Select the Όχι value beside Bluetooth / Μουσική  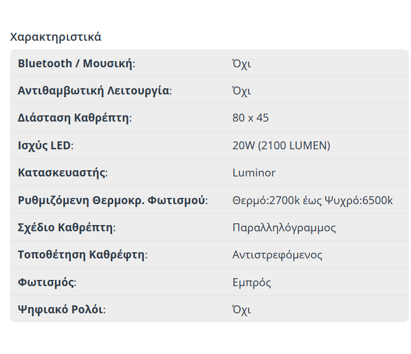click(x=242, y=63)
